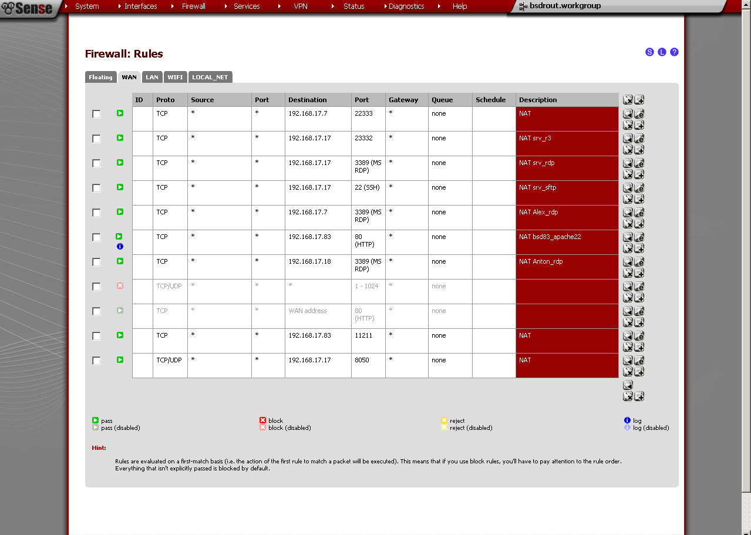751x535 pixels.
Task: Edit the NAT srv_rdp rule
Action: coord(639,163)
